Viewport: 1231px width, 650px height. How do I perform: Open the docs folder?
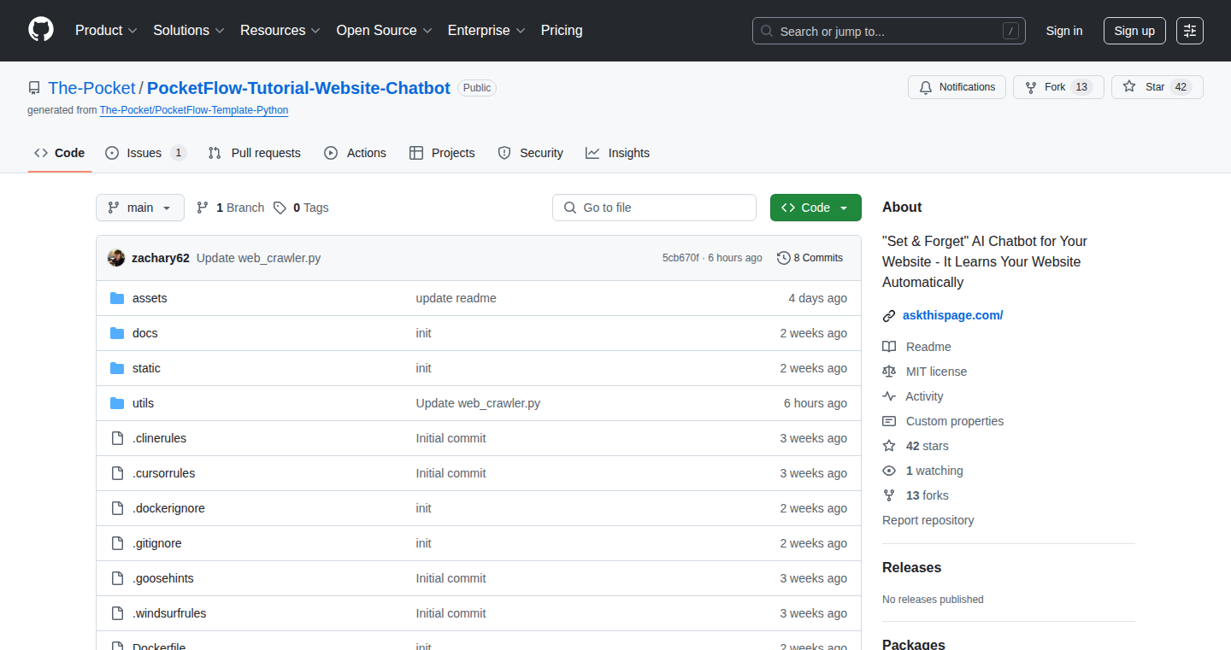145,333
